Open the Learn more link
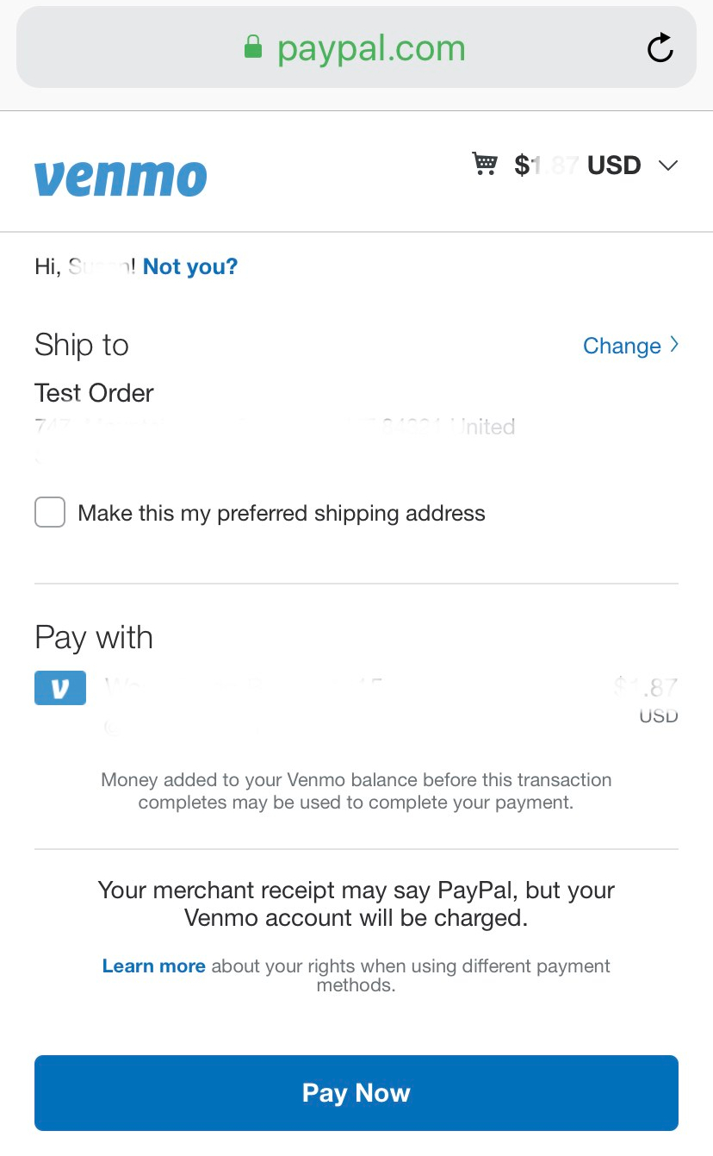Viewport: 713px width, 1156px height. 153,966
